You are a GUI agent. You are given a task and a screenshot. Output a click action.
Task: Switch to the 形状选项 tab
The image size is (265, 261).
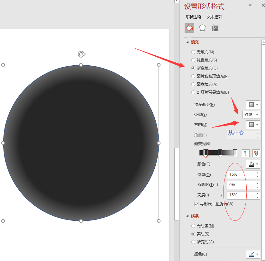pos(193,17)
